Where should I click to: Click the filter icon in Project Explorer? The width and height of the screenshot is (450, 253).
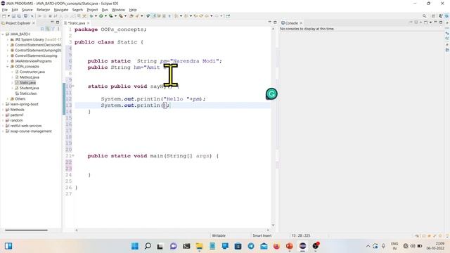pos(53,29)
